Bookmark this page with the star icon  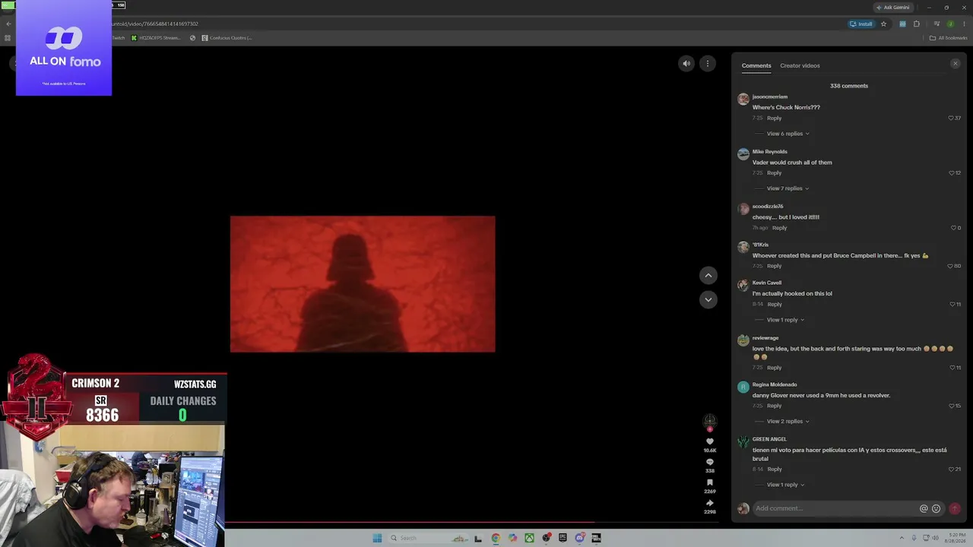(x=883, y=24)
